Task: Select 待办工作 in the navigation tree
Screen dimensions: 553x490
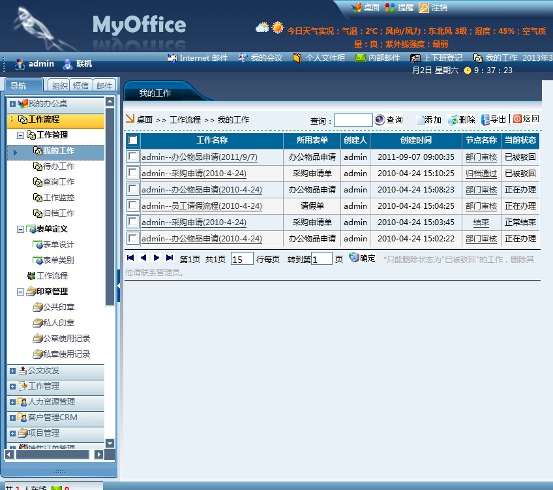Action: click(58, 166)
